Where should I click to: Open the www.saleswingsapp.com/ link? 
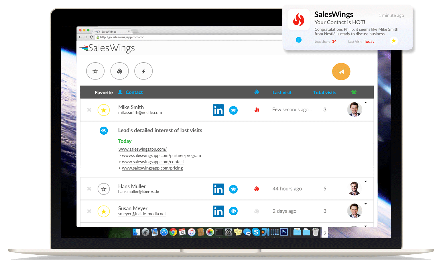(x=143, y=149)
